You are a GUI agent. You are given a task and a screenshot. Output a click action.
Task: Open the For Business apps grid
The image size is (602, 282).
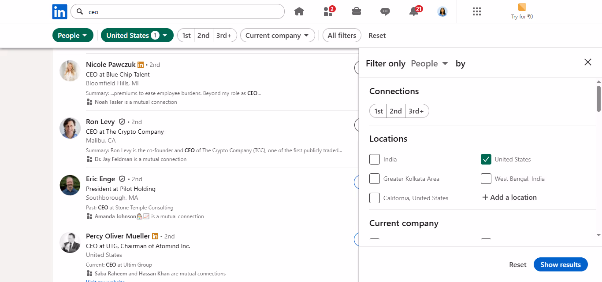click(x=476, y=11)
